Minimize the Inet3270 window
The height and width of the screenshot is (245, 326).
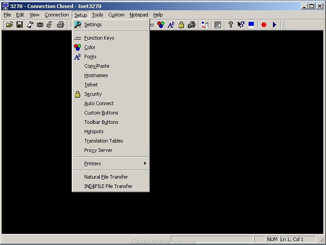pyautogui.click(x=304, y=6)
